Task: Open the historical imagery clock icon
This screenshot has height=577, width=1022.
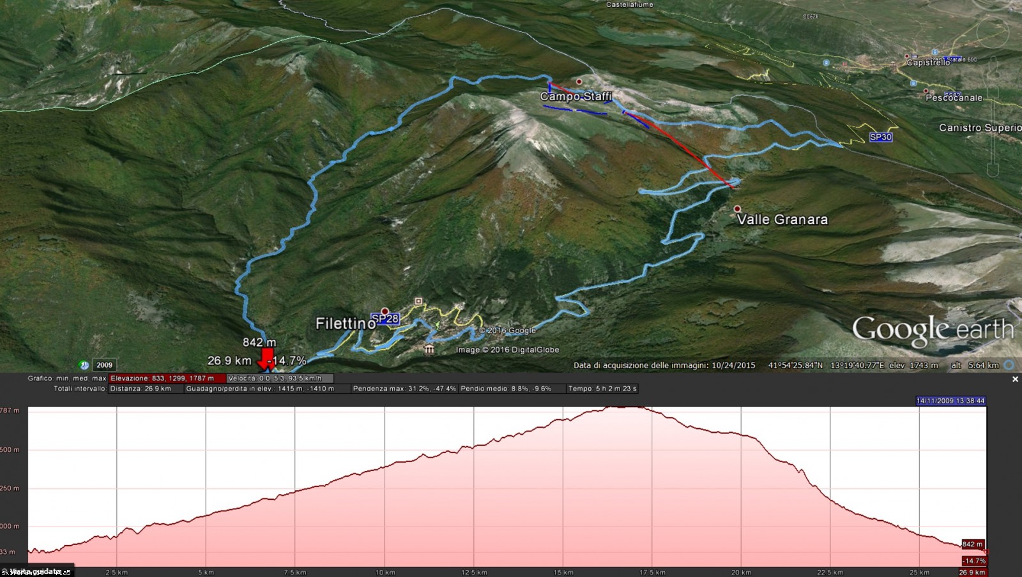Action: pyautogui.click(x=84, y=365)
